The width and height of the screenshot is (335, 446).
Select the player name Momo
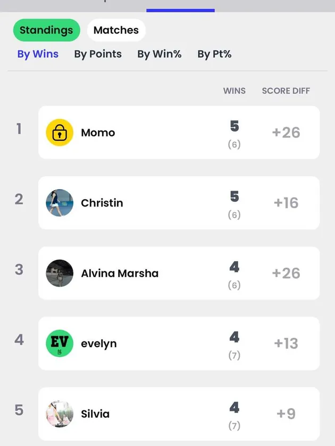98,133
